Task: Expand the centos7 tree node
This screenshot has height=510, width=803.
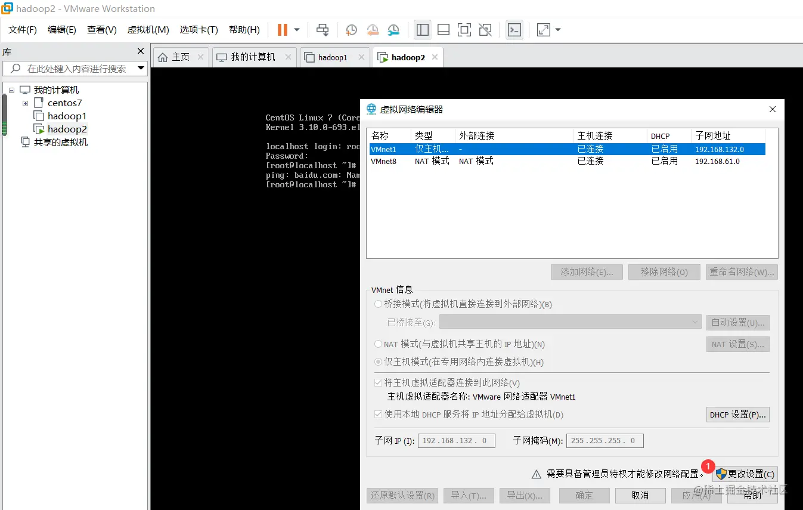Action: (x=26, y=103)
